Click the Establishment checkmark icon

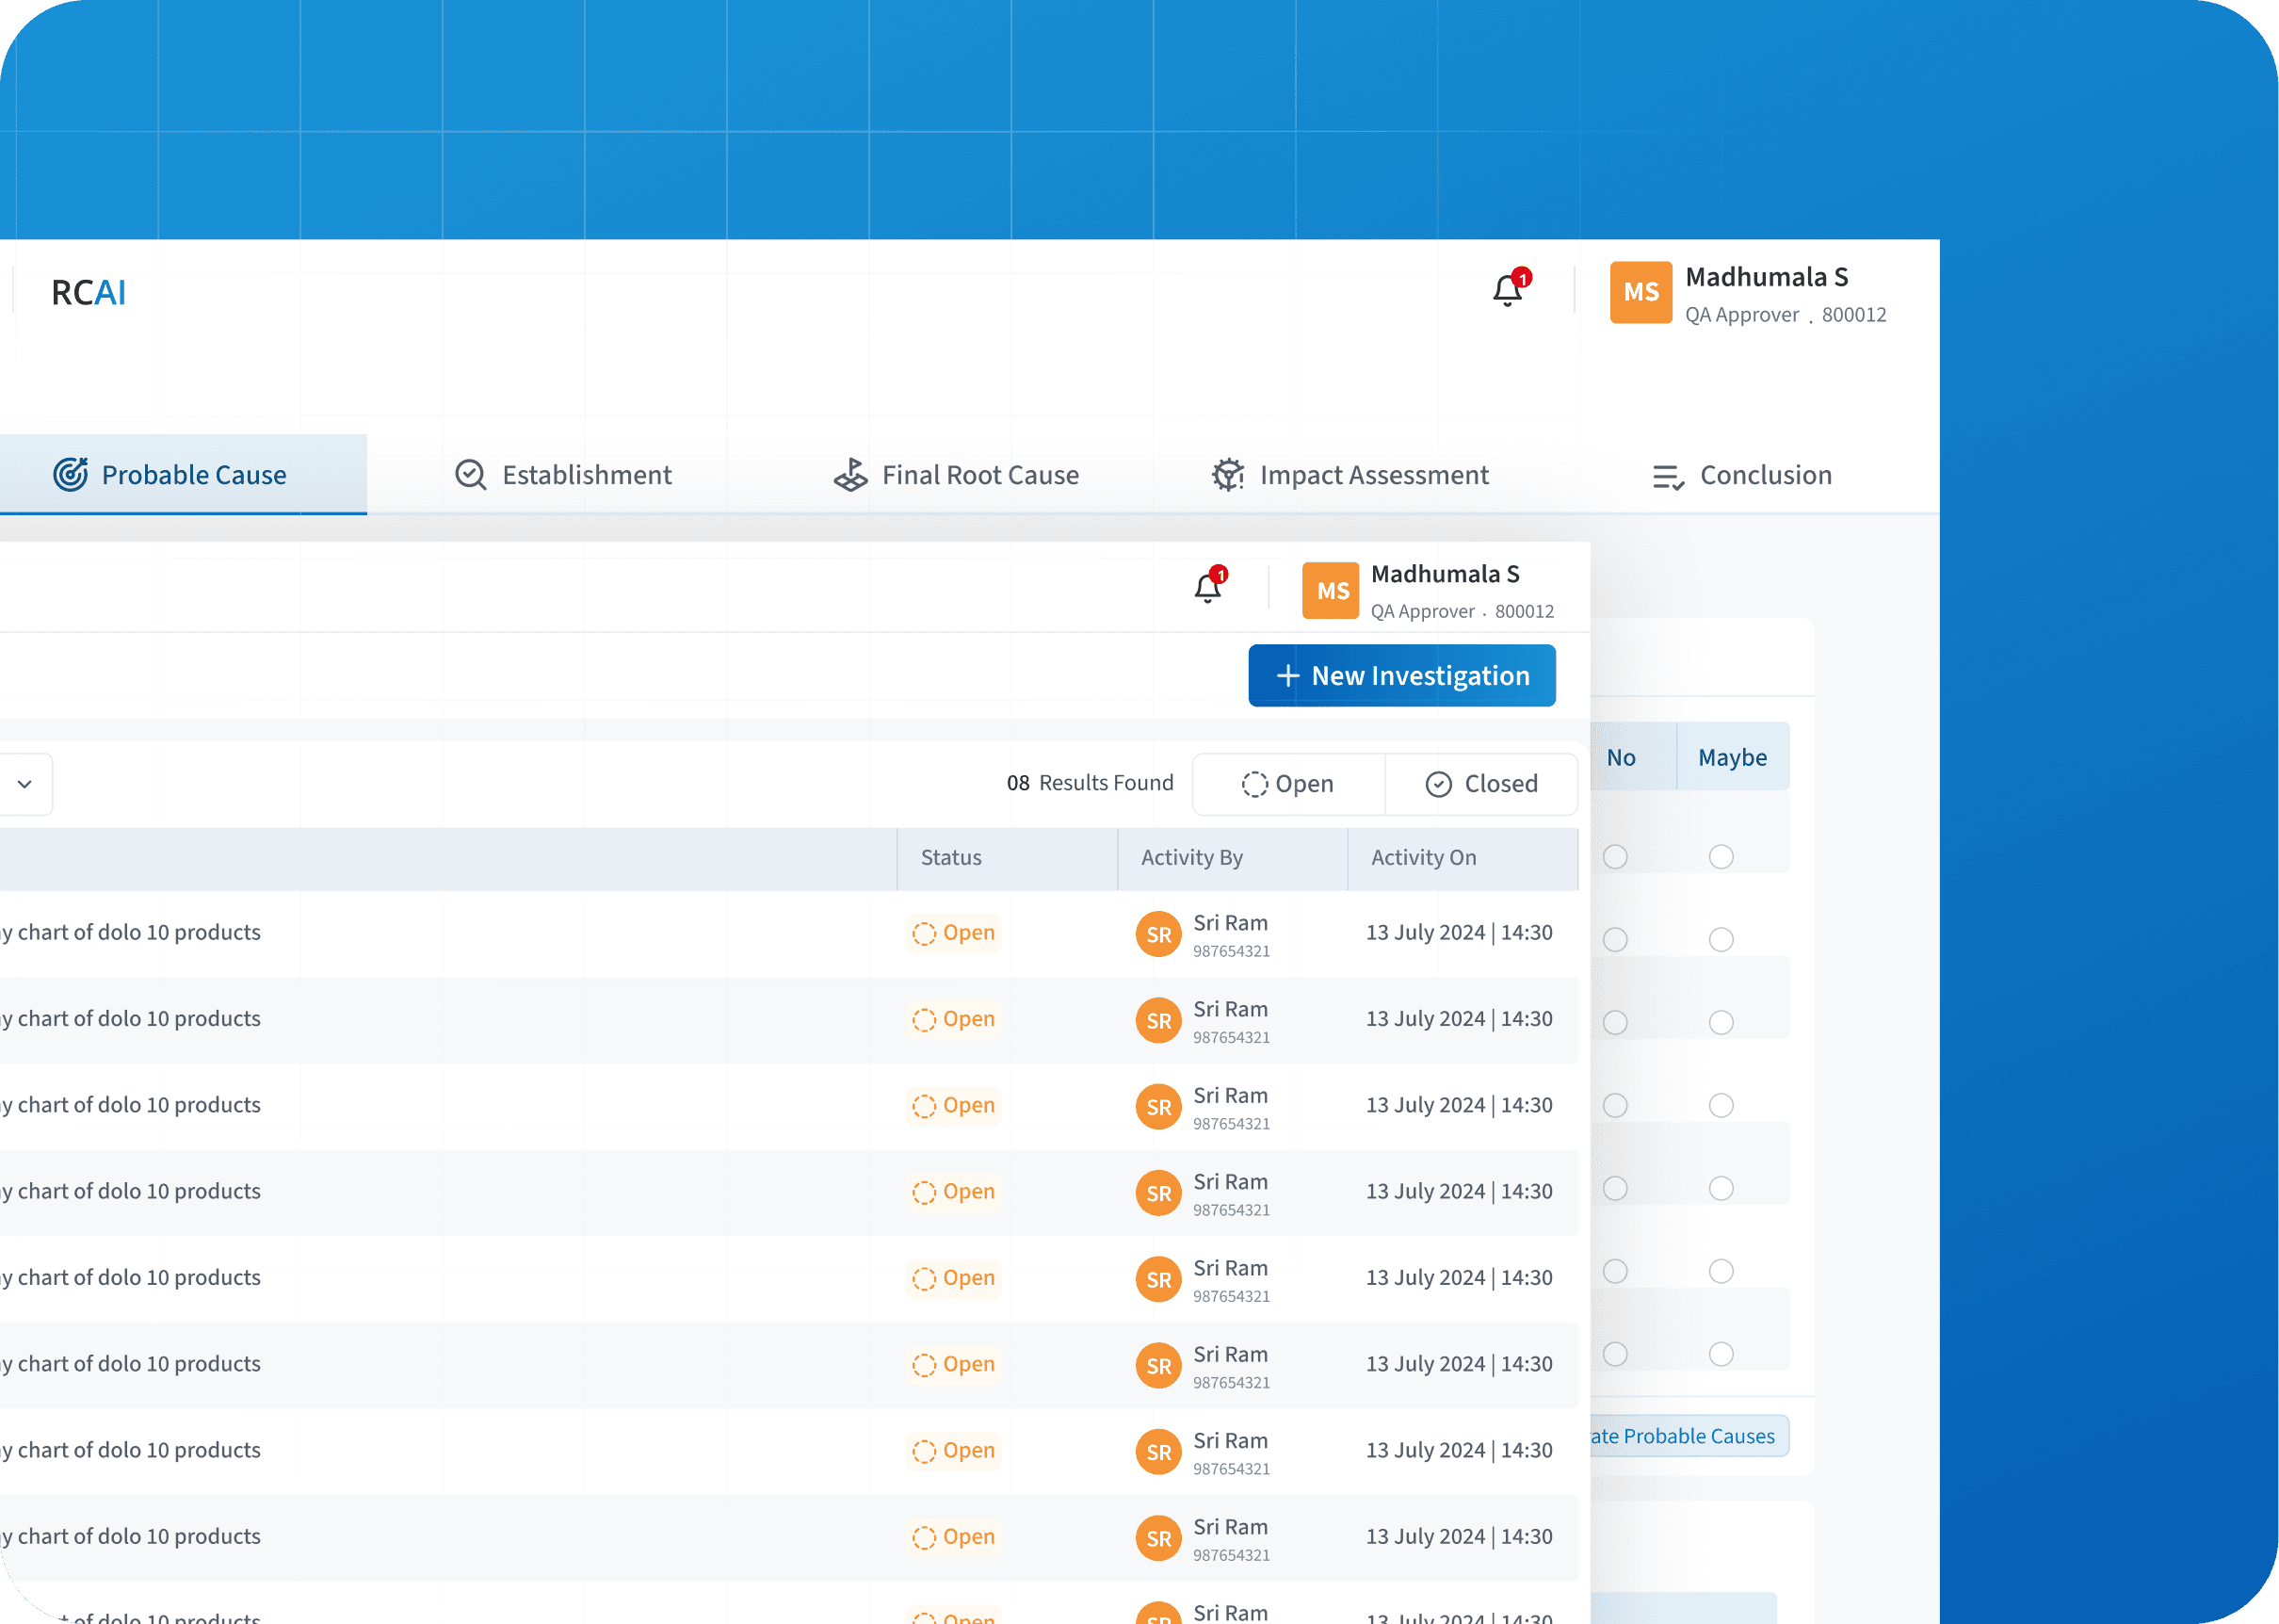[470, 475]
